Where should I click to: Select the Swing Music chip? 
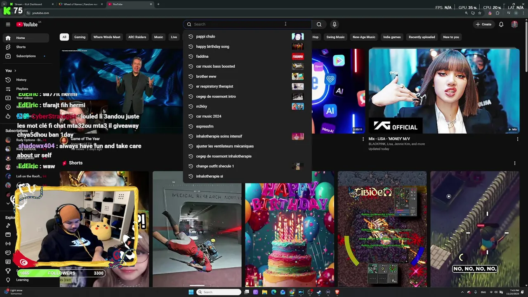pos(335,37)
